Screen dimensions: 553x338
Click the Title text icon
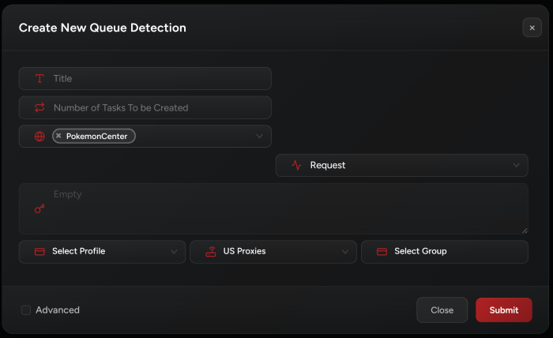[39, 79]
